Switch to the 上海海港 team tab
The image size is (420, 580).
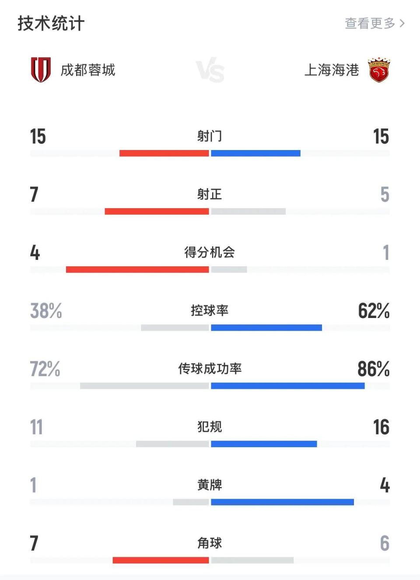point(332,70)
